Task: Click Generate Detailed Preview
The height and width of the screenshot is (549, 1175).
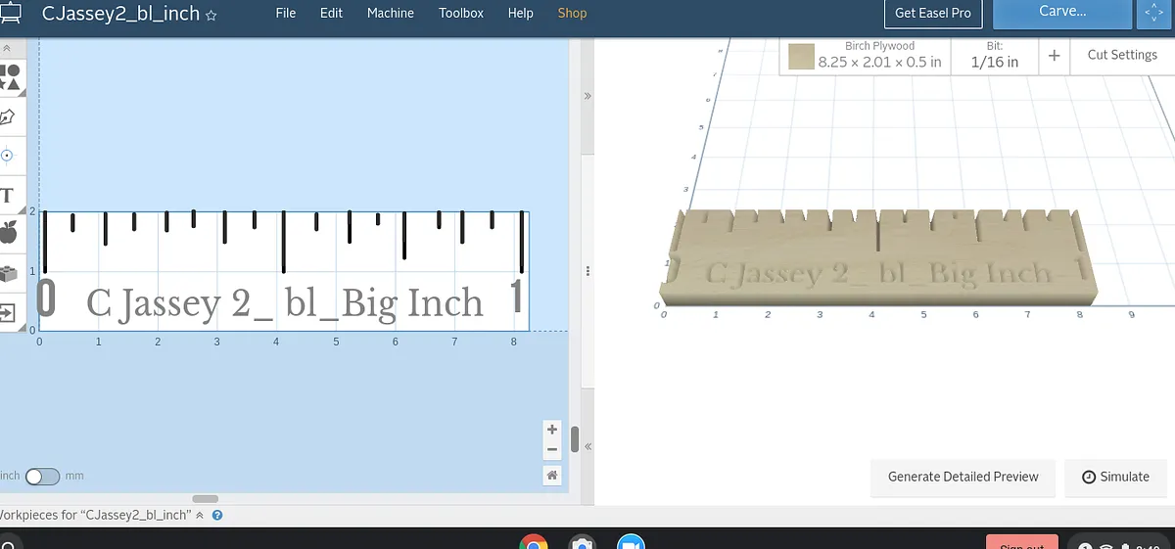Action: 963,477
